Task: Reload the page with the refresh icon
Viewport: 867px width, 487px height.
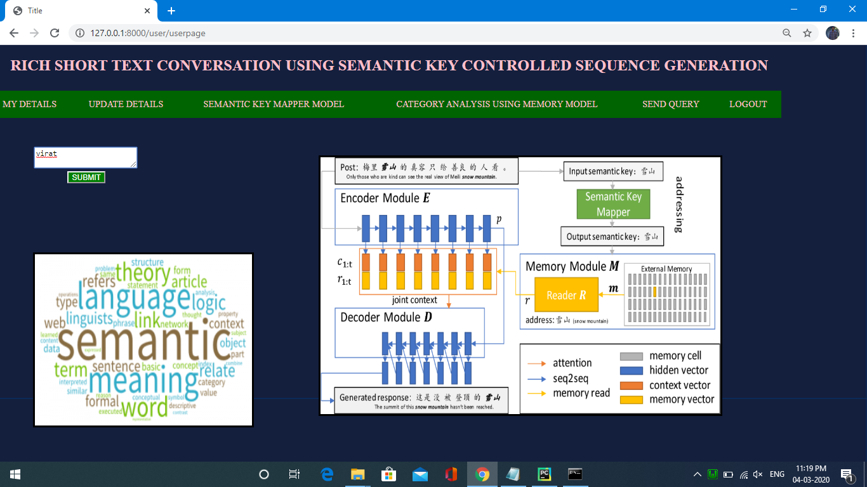Action: [55, 33]
